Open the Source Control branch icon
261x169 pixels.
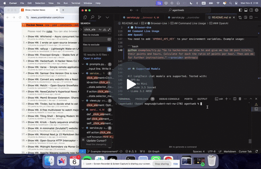coord(100,17)
